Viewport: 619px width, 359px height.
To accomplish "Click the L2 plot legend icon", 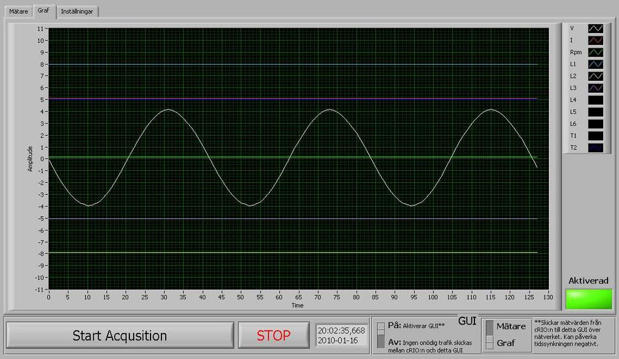I will [x=595, y=76].
